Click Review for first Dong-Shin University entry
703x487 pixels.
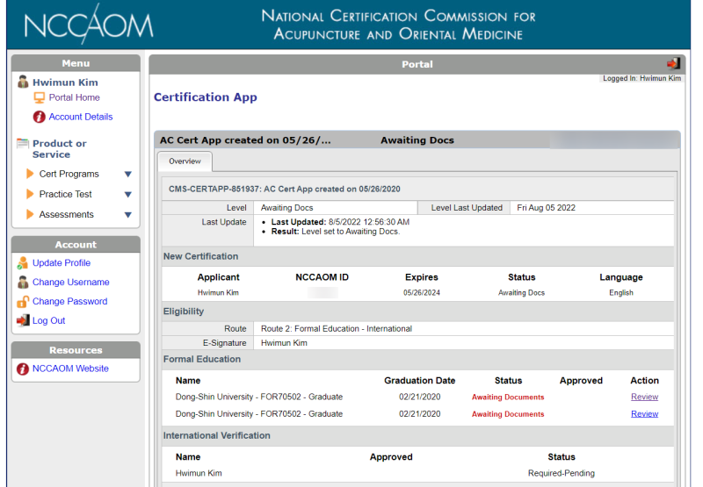[644, 397]
